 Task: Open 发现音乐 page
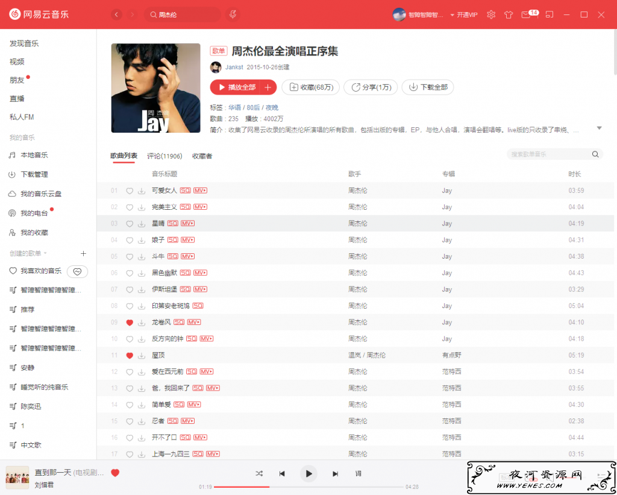pyautogui.click(x=24, y=43)
